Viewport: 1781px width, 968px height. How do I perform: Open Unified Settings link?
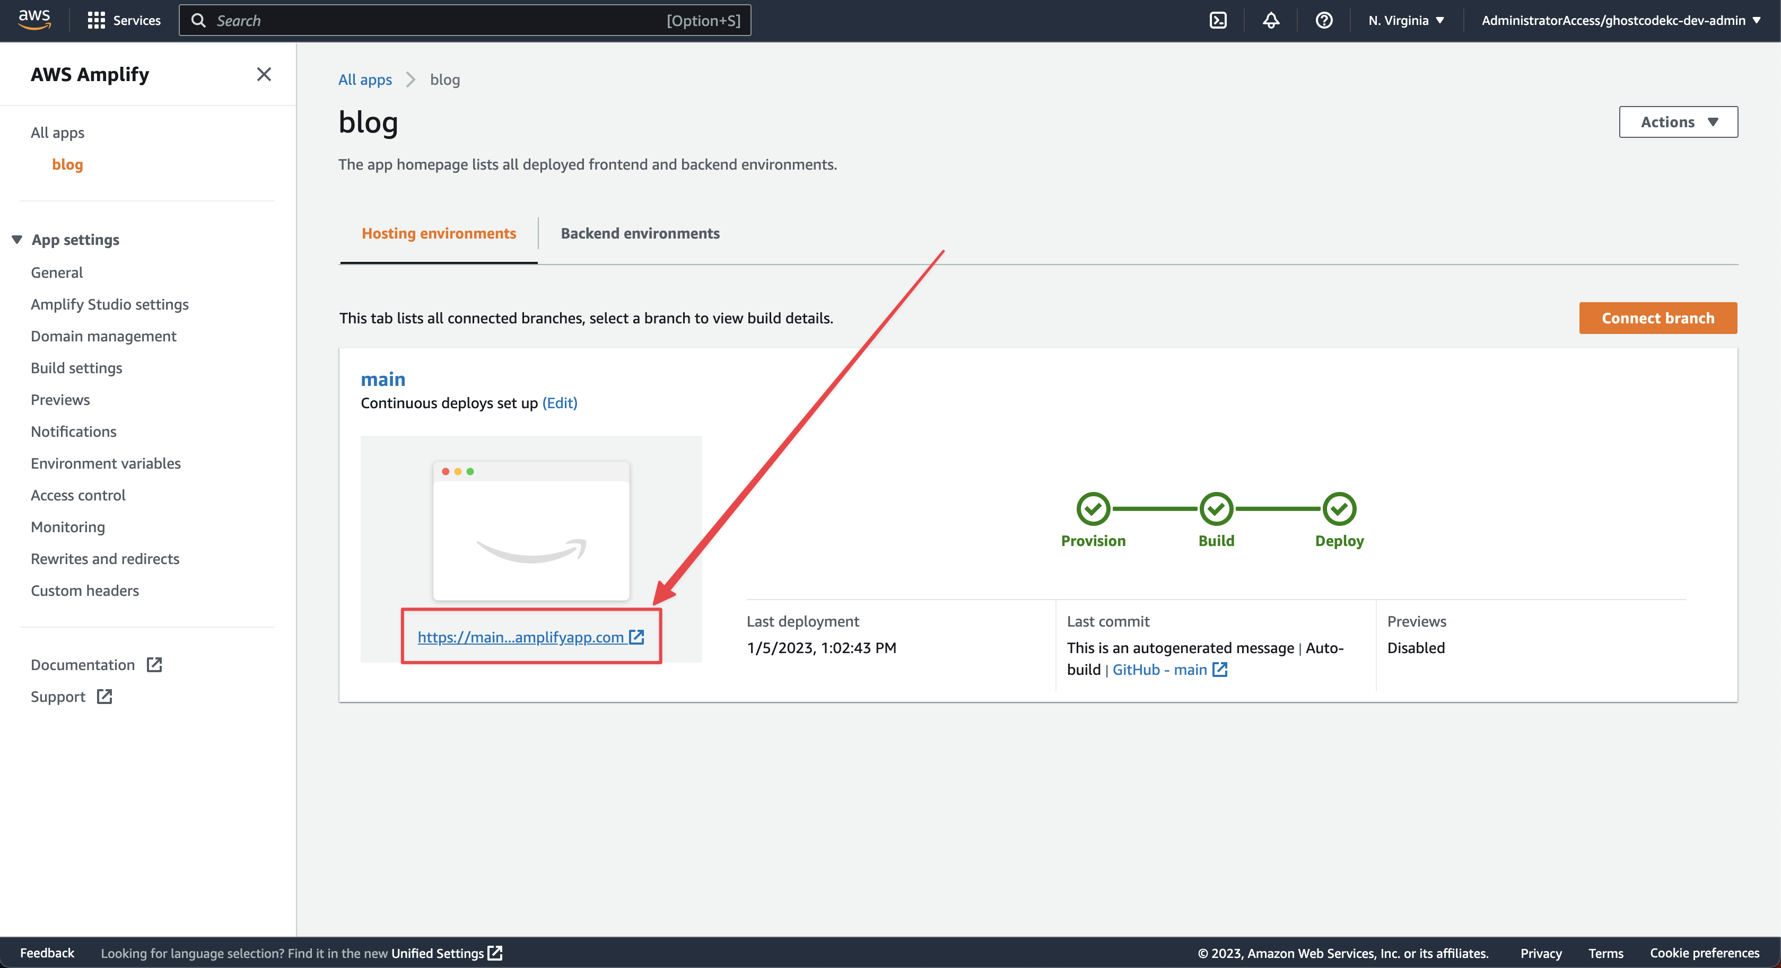438,954
